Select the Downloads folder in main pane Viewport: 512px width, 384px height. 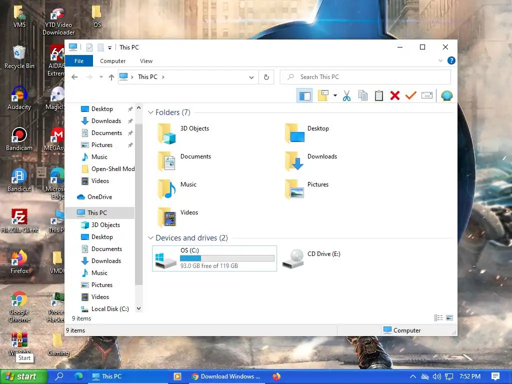[x=310, y=161]
